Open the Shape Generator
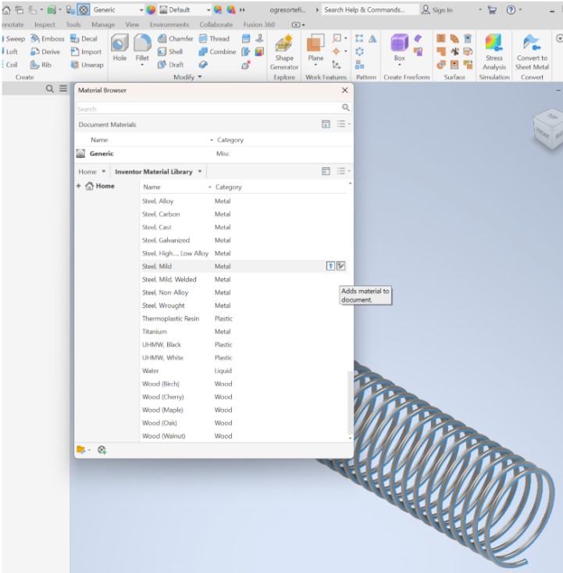563x573 pixels. click(x=284, y=52)
